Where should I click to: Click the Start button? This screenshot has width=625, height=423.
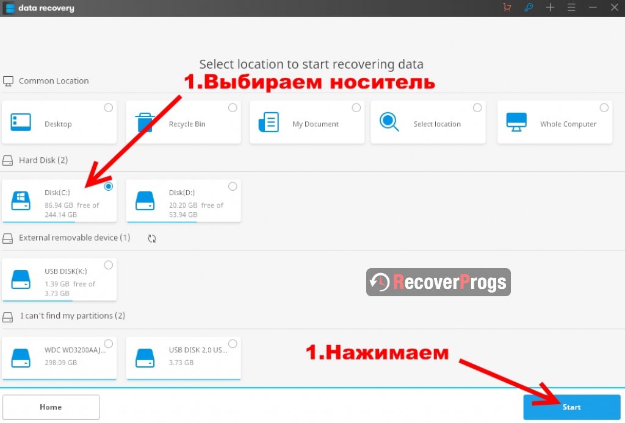click(571, 407)
